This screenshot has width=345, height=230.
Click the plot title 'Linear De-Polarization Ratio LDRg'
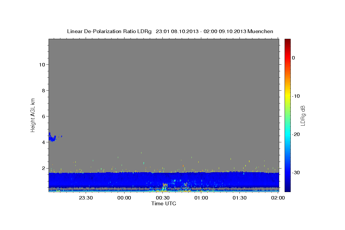109,31
